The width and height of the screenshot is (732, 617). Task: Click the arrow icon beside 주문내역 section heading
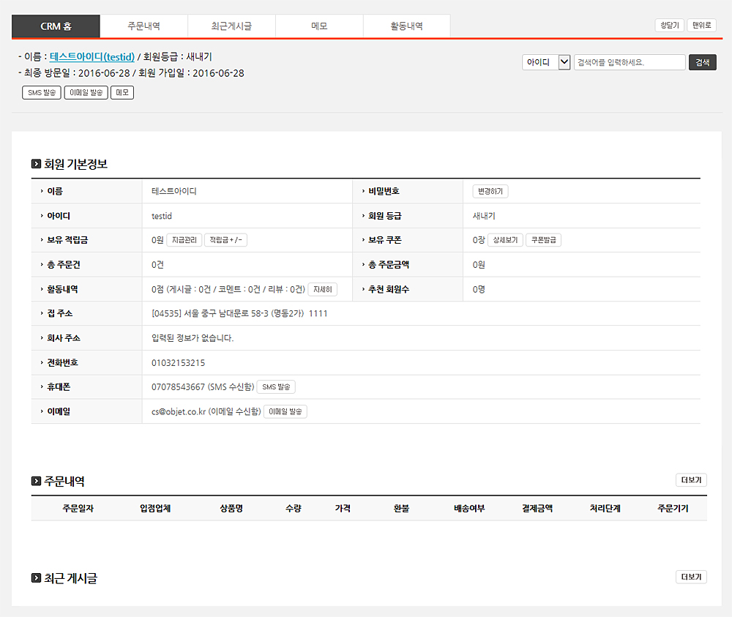point(36,481)
